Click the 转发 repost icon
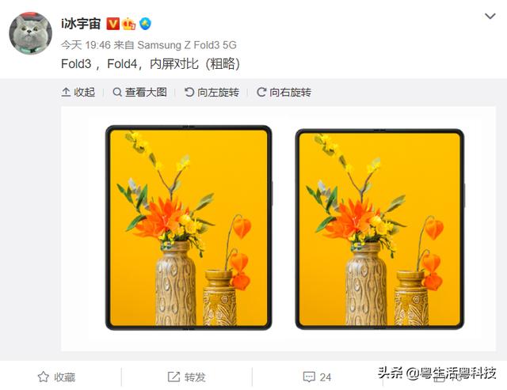Image resolution: width=507 pixels, height=390 pixels. (173, 377)
